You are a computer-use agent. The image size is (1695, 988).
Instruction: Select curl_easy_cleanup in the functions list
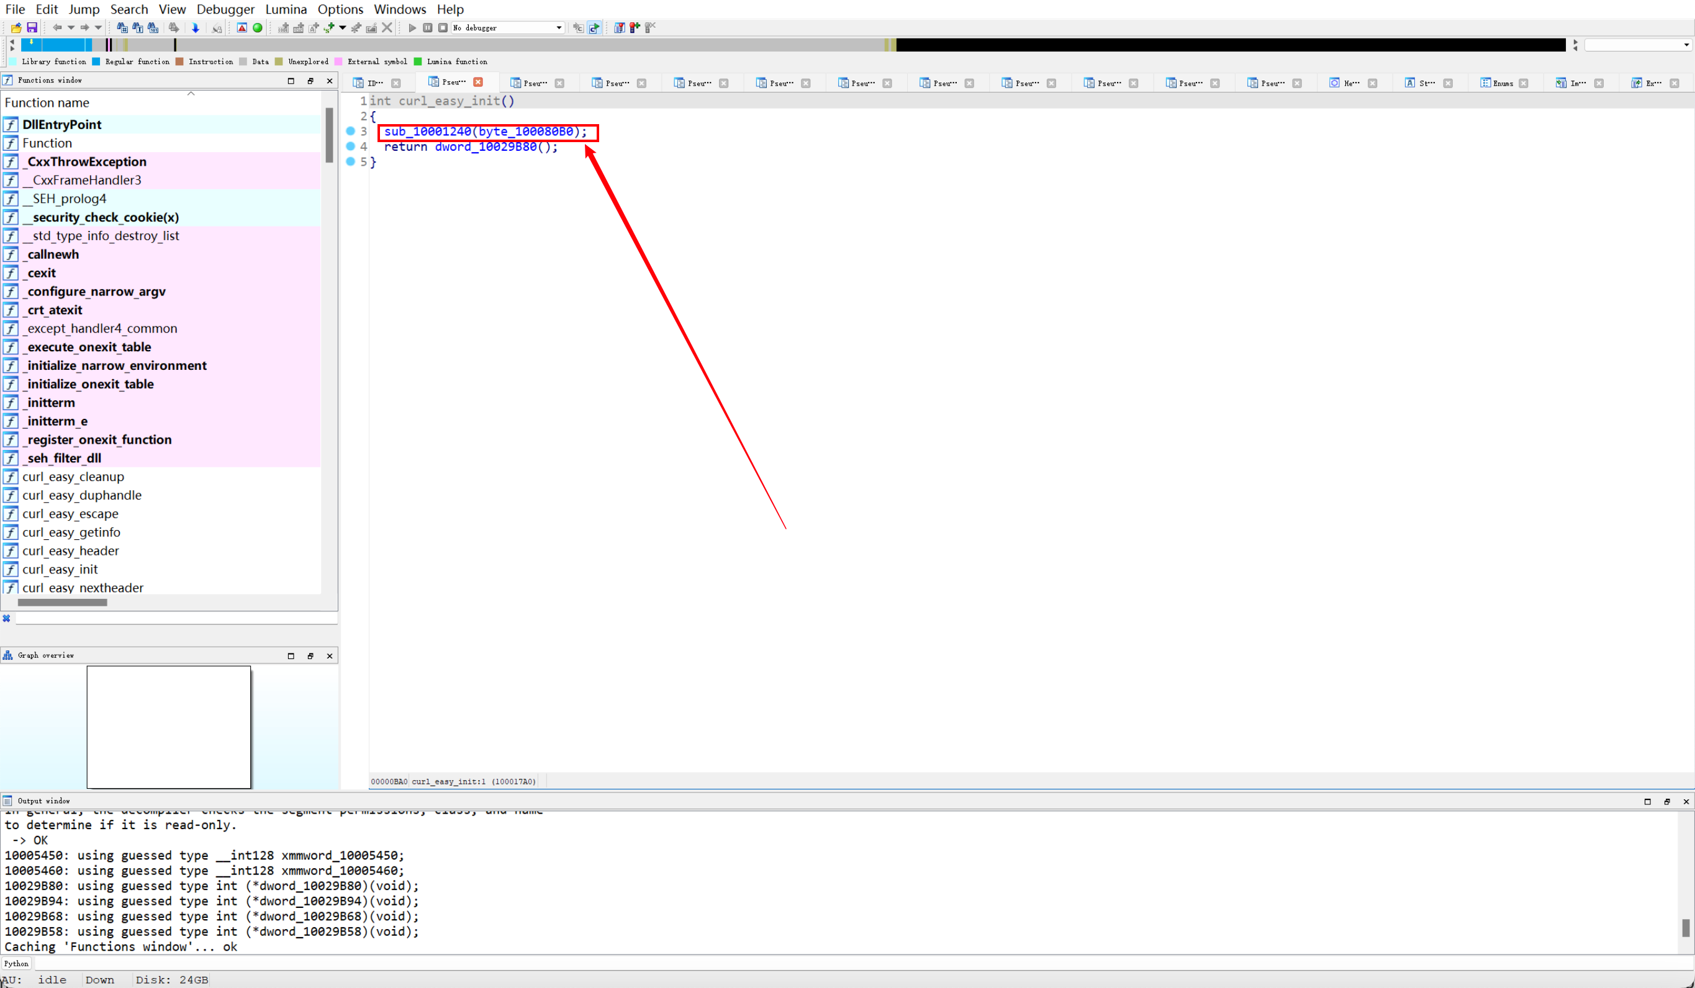73,477
